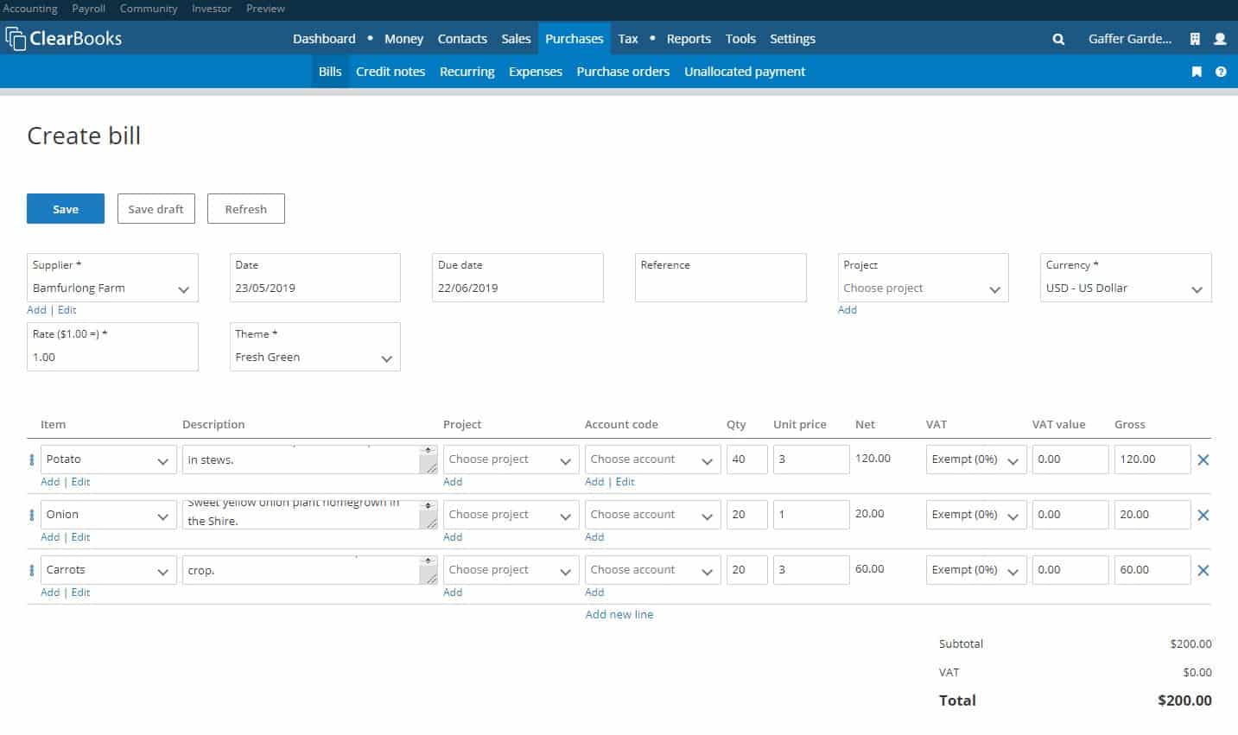Image resolution: width=1238 pixels, height=735 pixels.
Task: Click the Potato quantity field
Action: pos(747,459)
